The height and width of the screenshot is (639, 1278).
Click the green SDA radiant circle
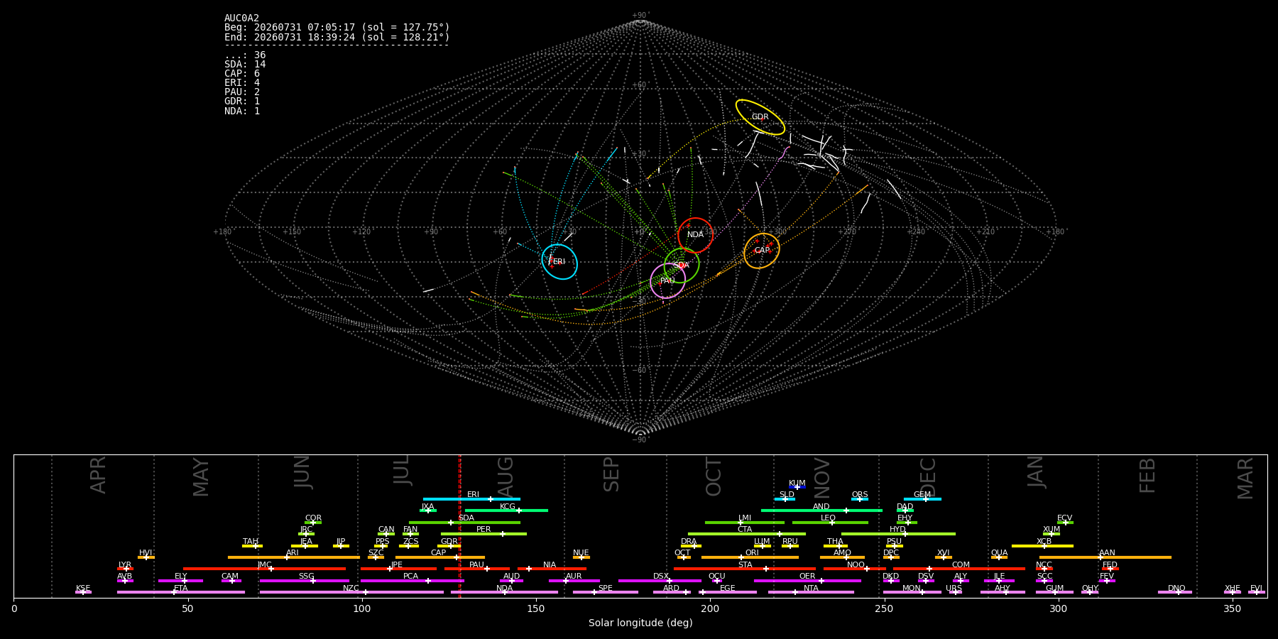(x=682, y=265)
